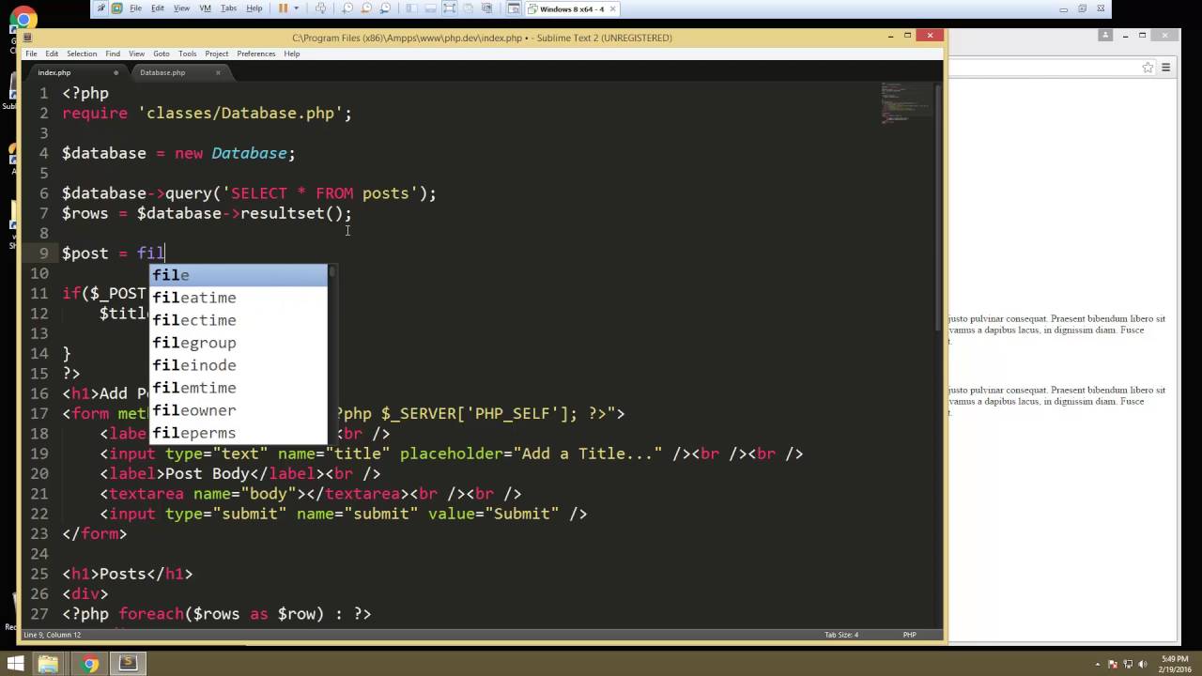Screen dimensions: 1202x676
Task: Click the volume speaker tray icon
Action: click(x=1142, y=665)
